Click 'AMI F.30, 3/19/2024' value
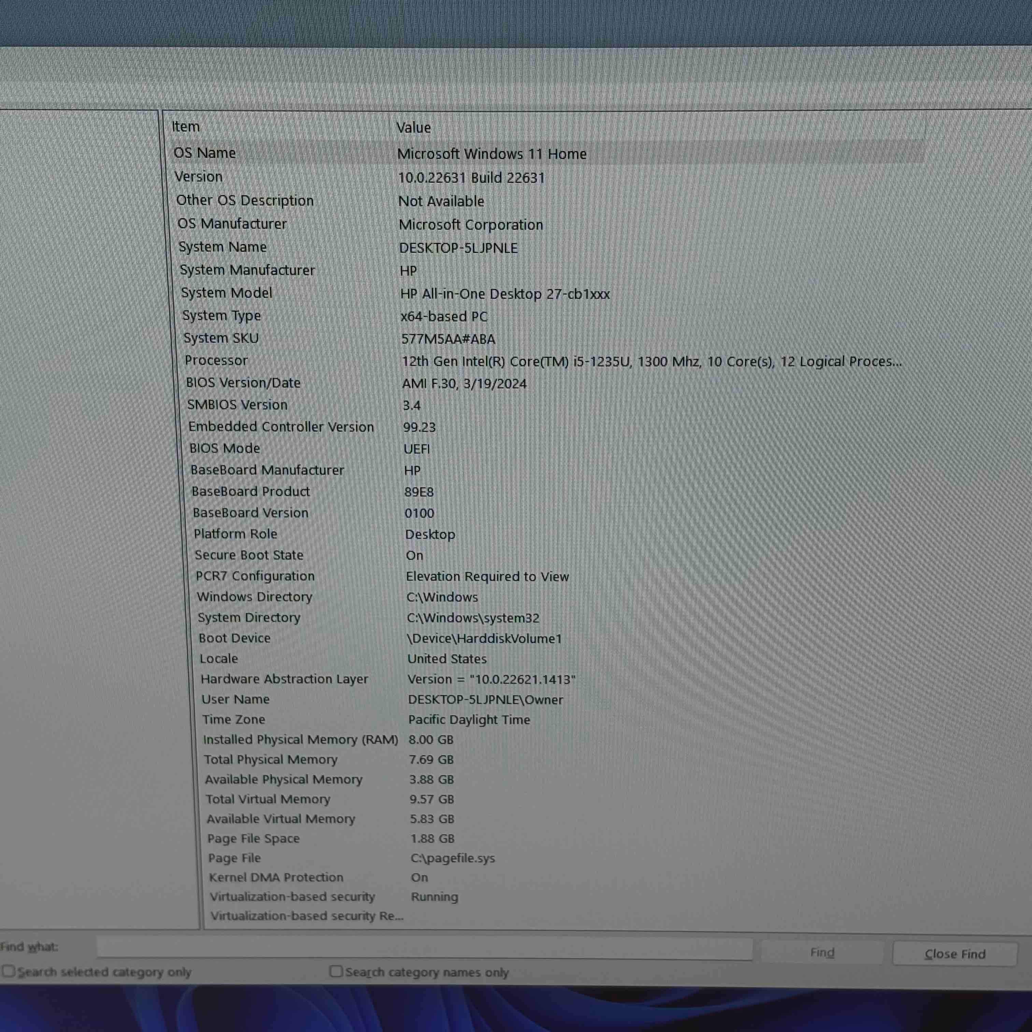The width and height of the screenshot is (1032, 1032). [464, 384]
